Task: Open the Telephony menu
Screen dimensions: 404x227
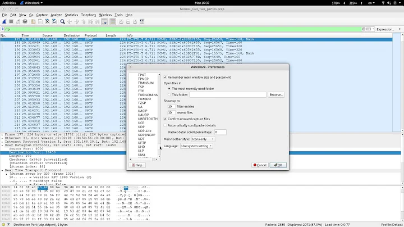Action: coord(89,15)
